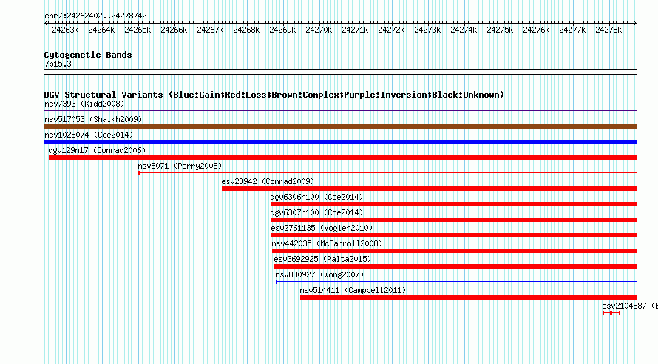
Task: Open dgv129n17 (Conrad2006) label
Action: pos(97,150)
